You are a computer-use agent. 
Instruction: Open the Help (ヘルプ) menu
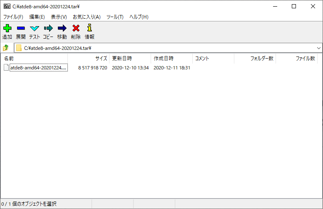(x=139, y=17)
